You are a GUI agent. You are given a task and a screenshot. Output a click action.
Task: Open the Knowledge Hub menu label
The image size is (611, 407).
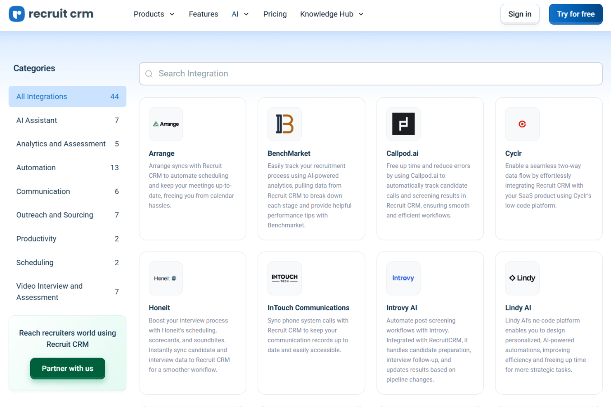click(327, 14)
